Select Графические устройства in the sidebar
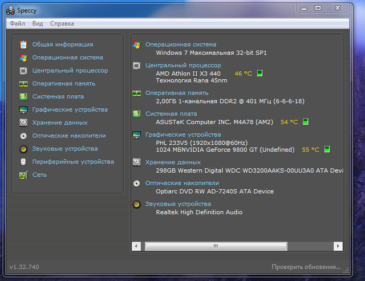 pyautogui.click(x=70, y=109)
